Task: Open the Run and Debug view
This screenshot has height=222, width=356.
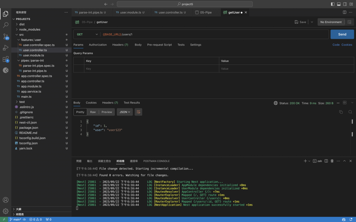Action: 6,48
